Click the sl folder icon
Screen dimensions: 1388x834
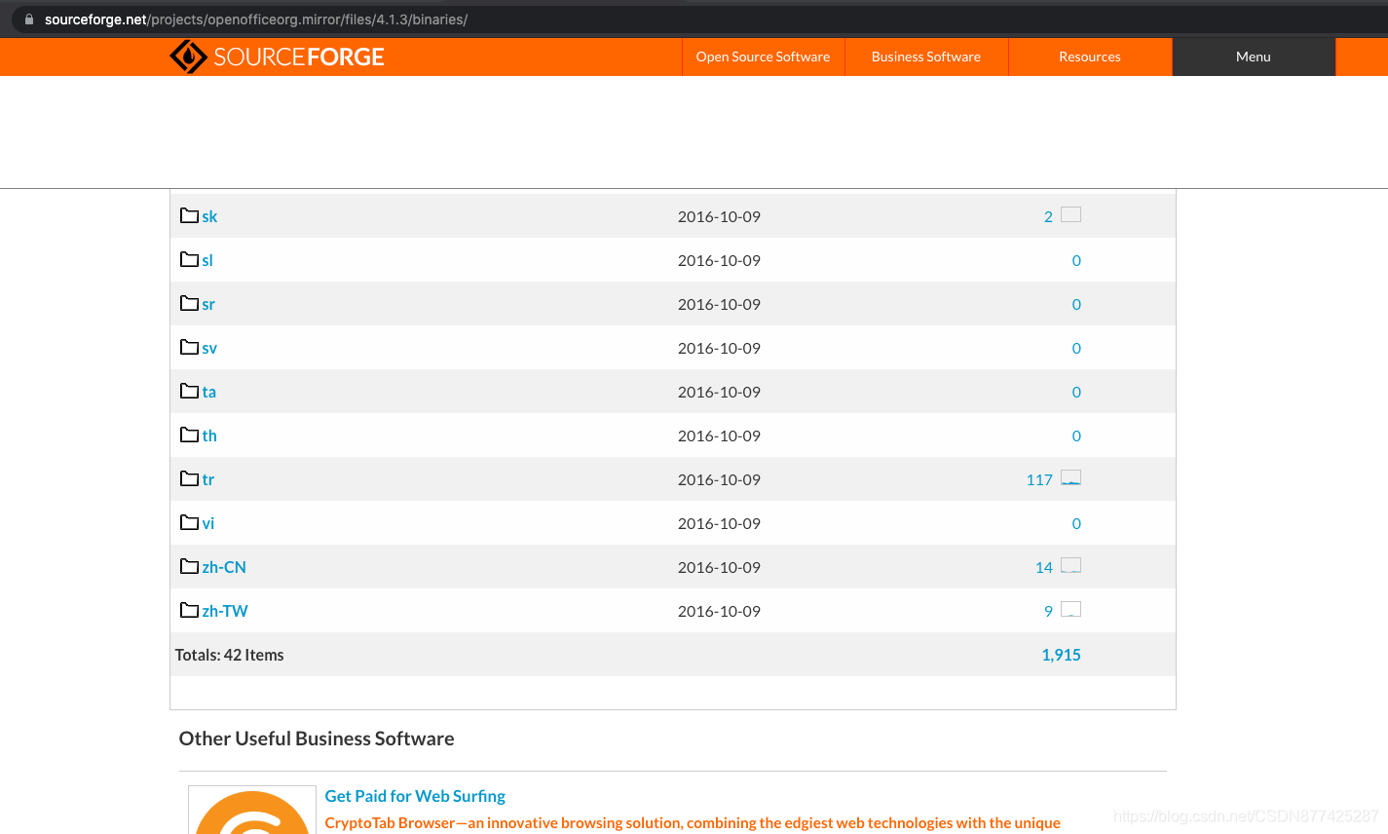coord(189,259)
